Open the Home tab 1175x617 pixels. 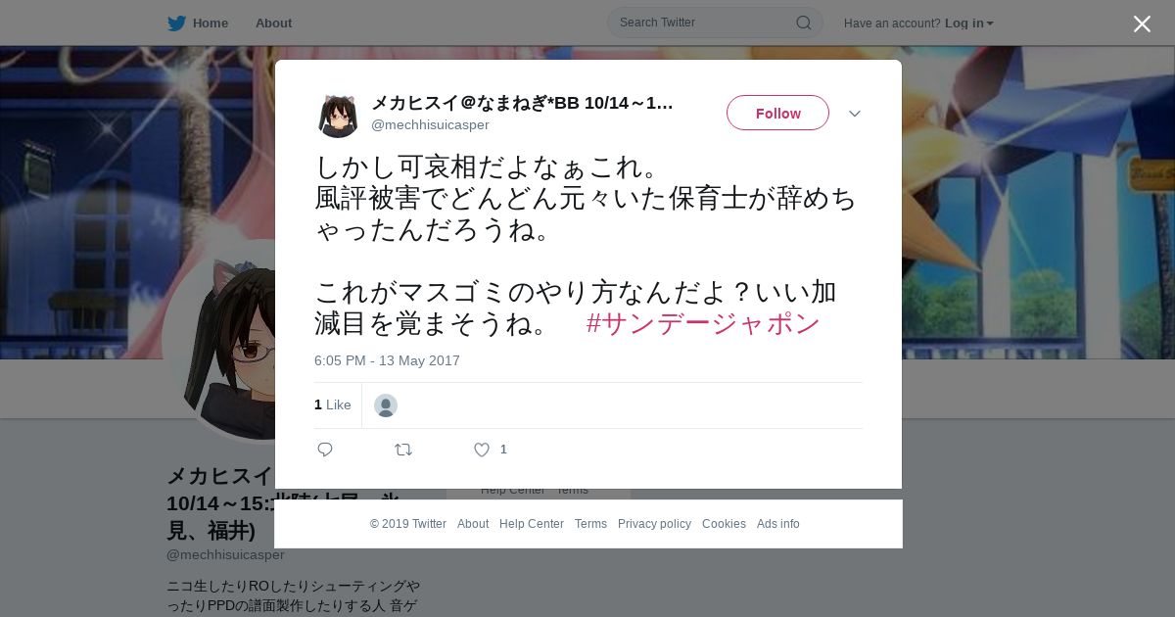point(198,23)
